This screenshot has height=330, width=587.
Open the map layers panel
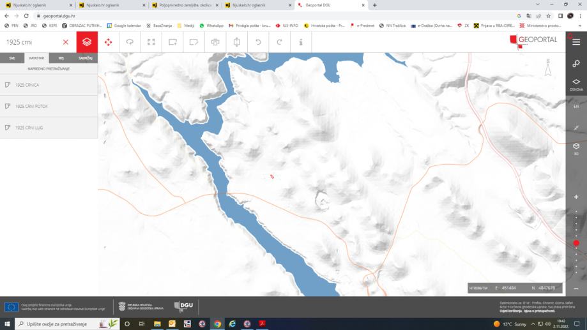[x=87, y=42]
